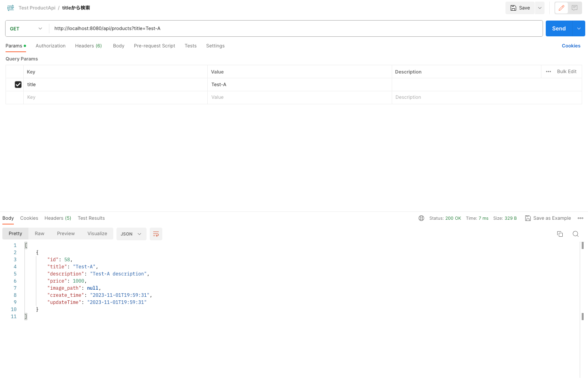Select the pencil edit icon
The image size is (588, 379).
[x=561, y=8]
